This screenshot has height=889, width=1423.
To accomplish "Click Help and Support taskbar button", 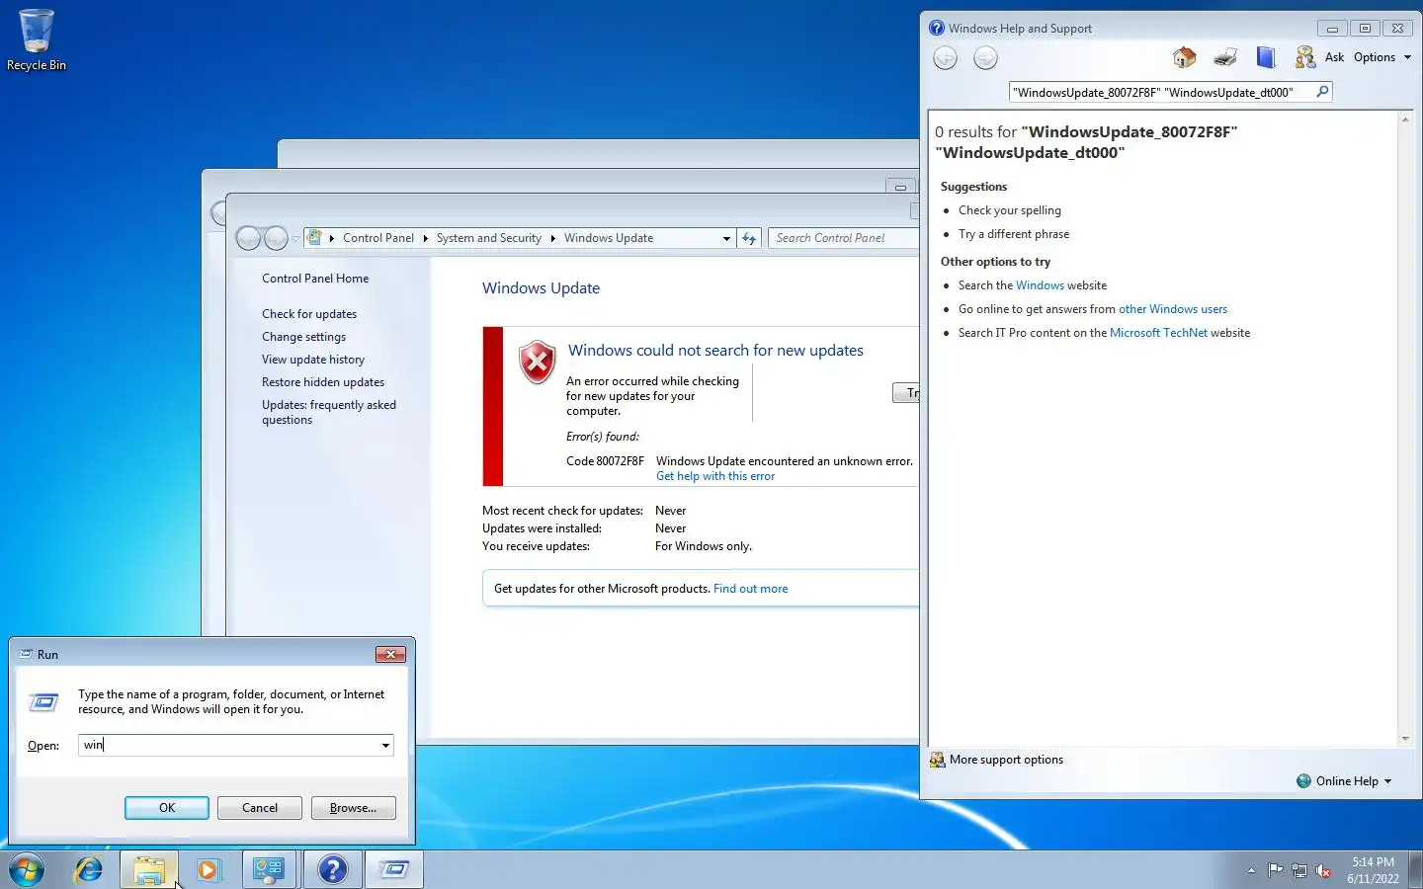I will tap(332, 870).
